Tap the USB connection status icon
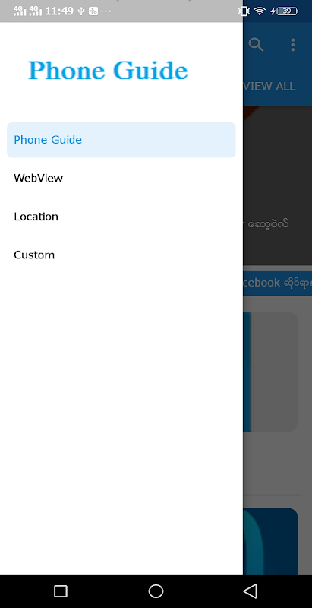Image resolution: width=312 pixels, height=608 pixels. click(x=81, y=11)
